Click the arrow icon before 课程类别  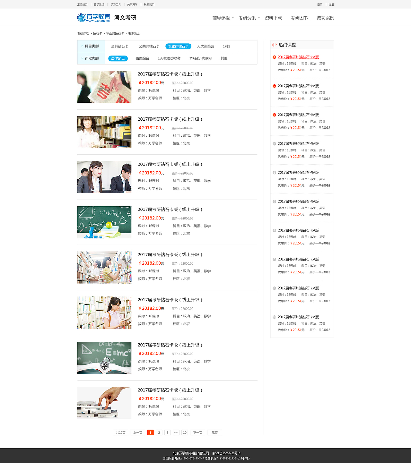pos(83,58)
